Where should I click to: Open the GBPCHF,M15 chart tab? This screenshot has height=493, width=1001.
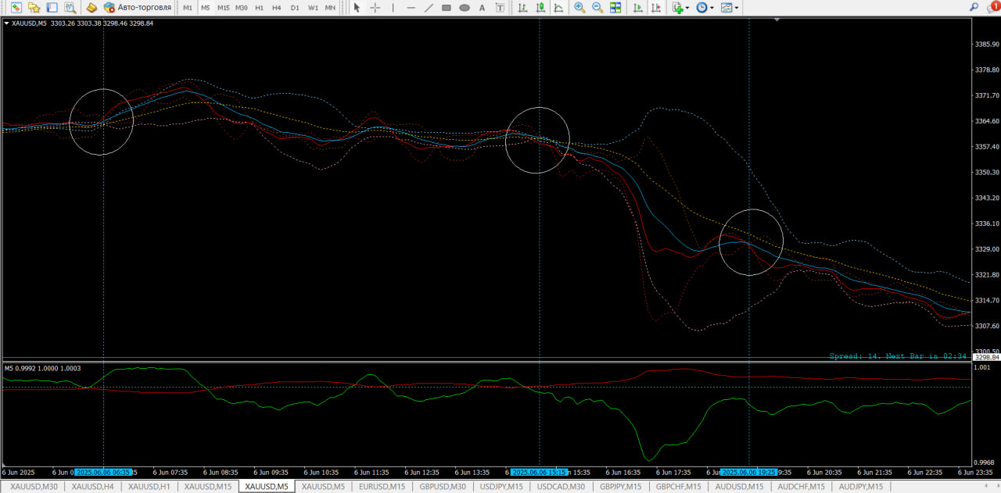pos(678,487)
